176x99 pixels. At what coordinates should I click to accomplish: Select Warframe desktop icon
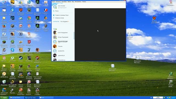(x=12, y=19)
